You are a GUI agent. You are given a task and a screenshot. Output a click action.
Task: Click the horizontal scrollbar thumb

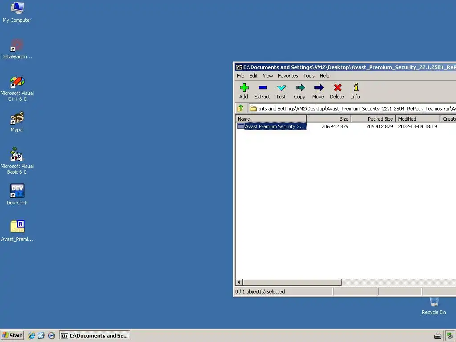point(292,282)
